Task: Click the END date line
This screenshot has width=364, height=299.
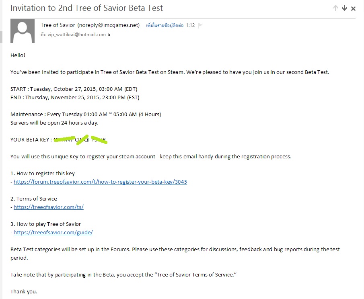Action: (x=75, y=97)
